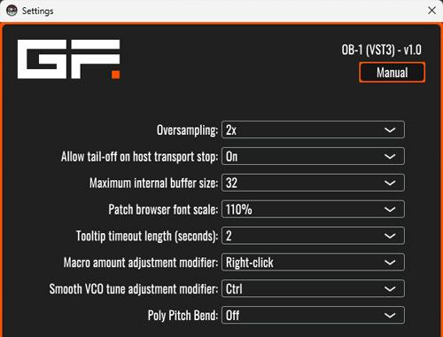Open the Poly Pitch Bend dropdown
443x337 pixels.
tap(313, 315)
